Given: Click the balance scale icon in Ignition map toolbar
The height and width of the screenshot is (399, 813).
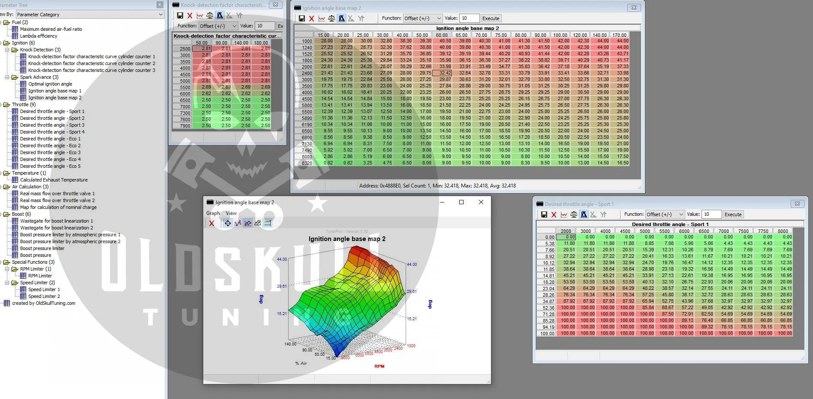Looking at the screenshot, I should pyautogui.click(x=331, y=18).
